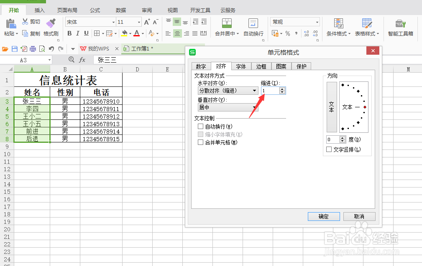Click the degree (度) input field

[x=333, y=139]
